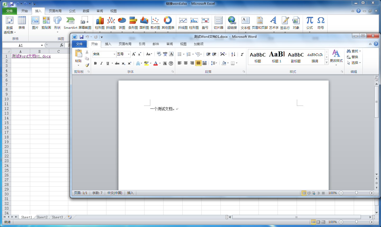Toggle subscript in Word

tap(124, 63)
